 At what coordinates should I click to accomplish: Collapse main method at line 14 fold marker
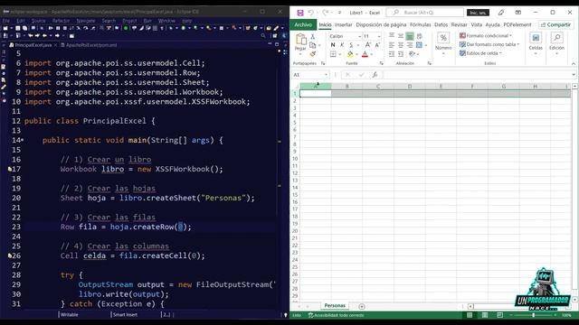pos(23,140)
